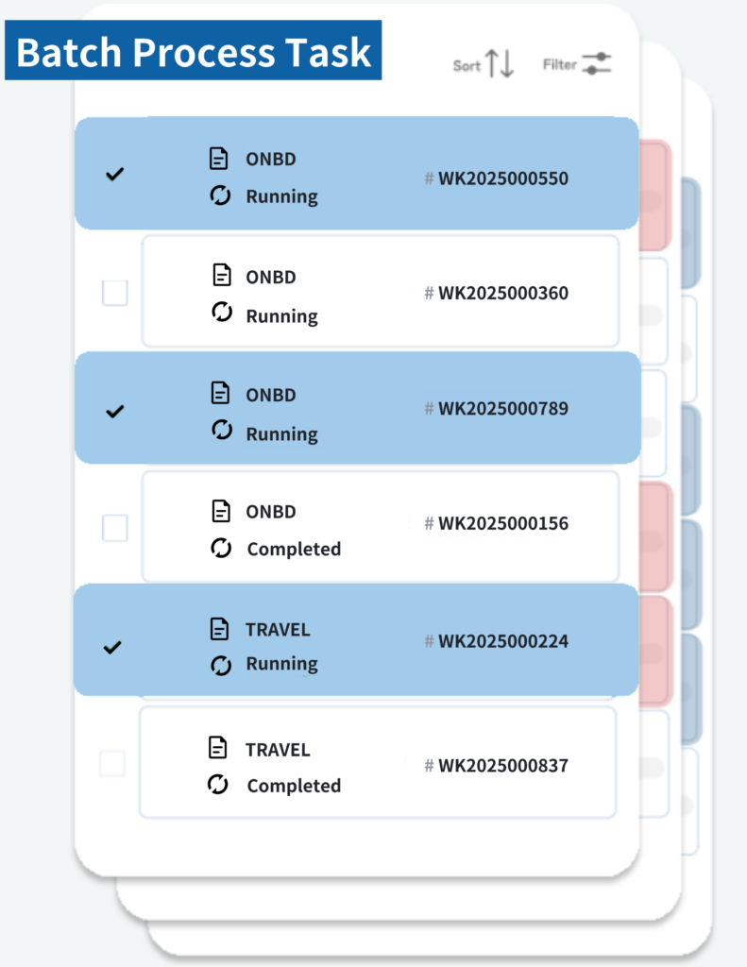Click Running status icon for WK2025000789
747x967 pixels.
tap(221, 433)
